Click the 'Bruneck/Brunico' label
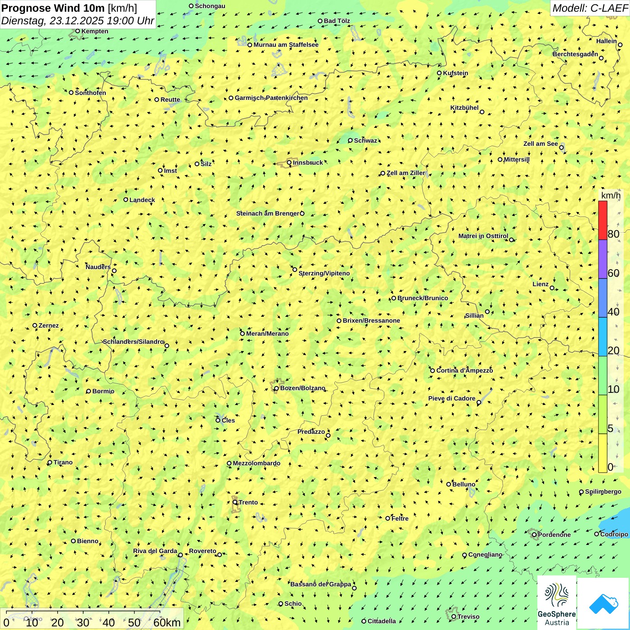This screenshot has height=630, width=630. 423,298
